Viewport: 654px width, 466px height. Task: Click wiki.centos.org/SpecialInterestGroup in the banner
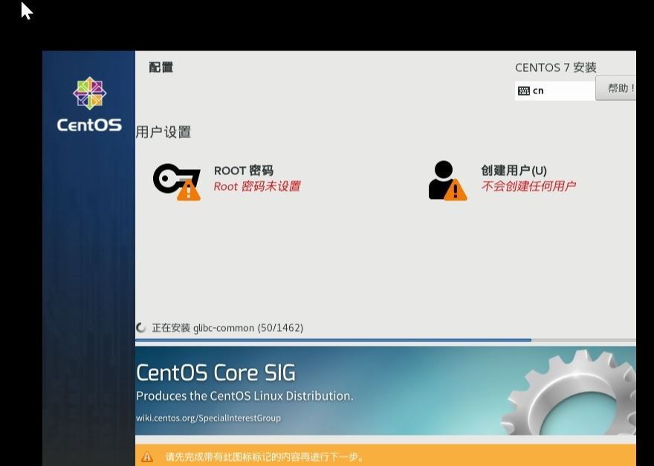coord(209,418)
